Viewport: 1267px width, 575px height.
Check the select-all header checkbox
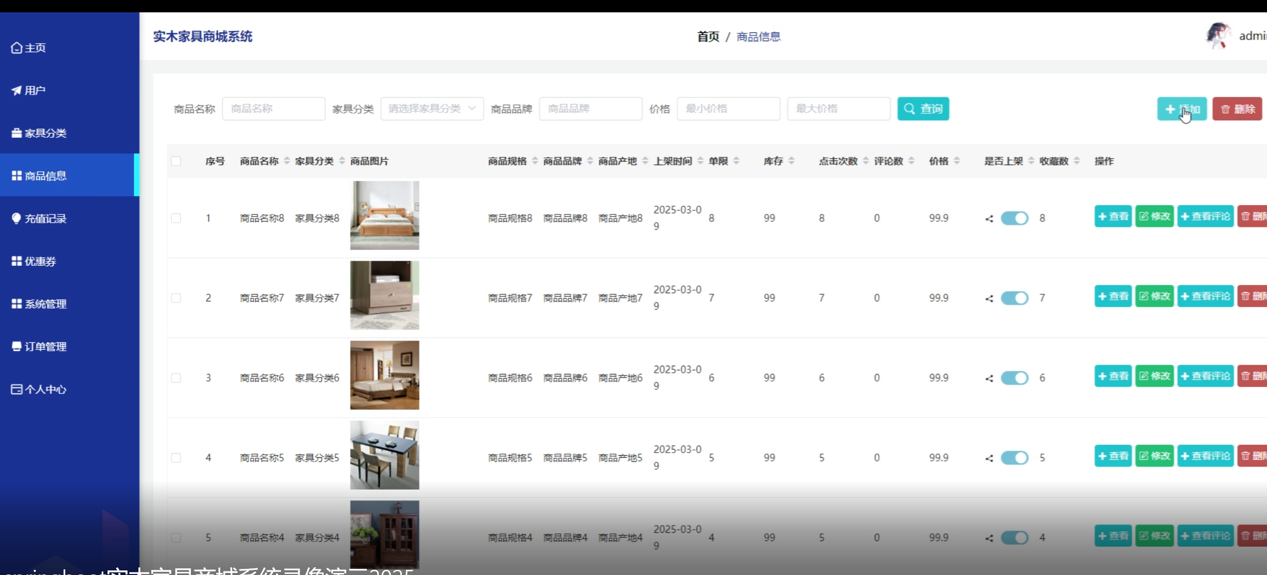click(x=176, y=161)
